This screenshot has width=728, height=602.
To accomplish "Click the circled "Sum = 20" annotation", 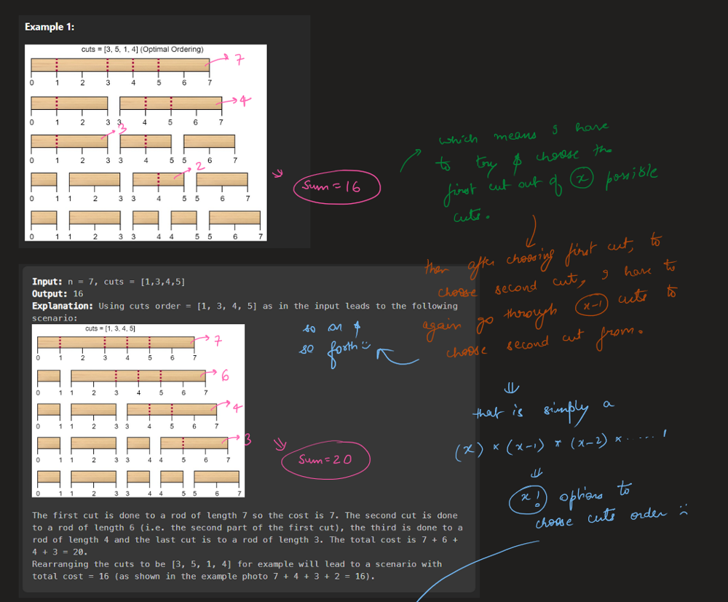I will (x=327, y=459).
